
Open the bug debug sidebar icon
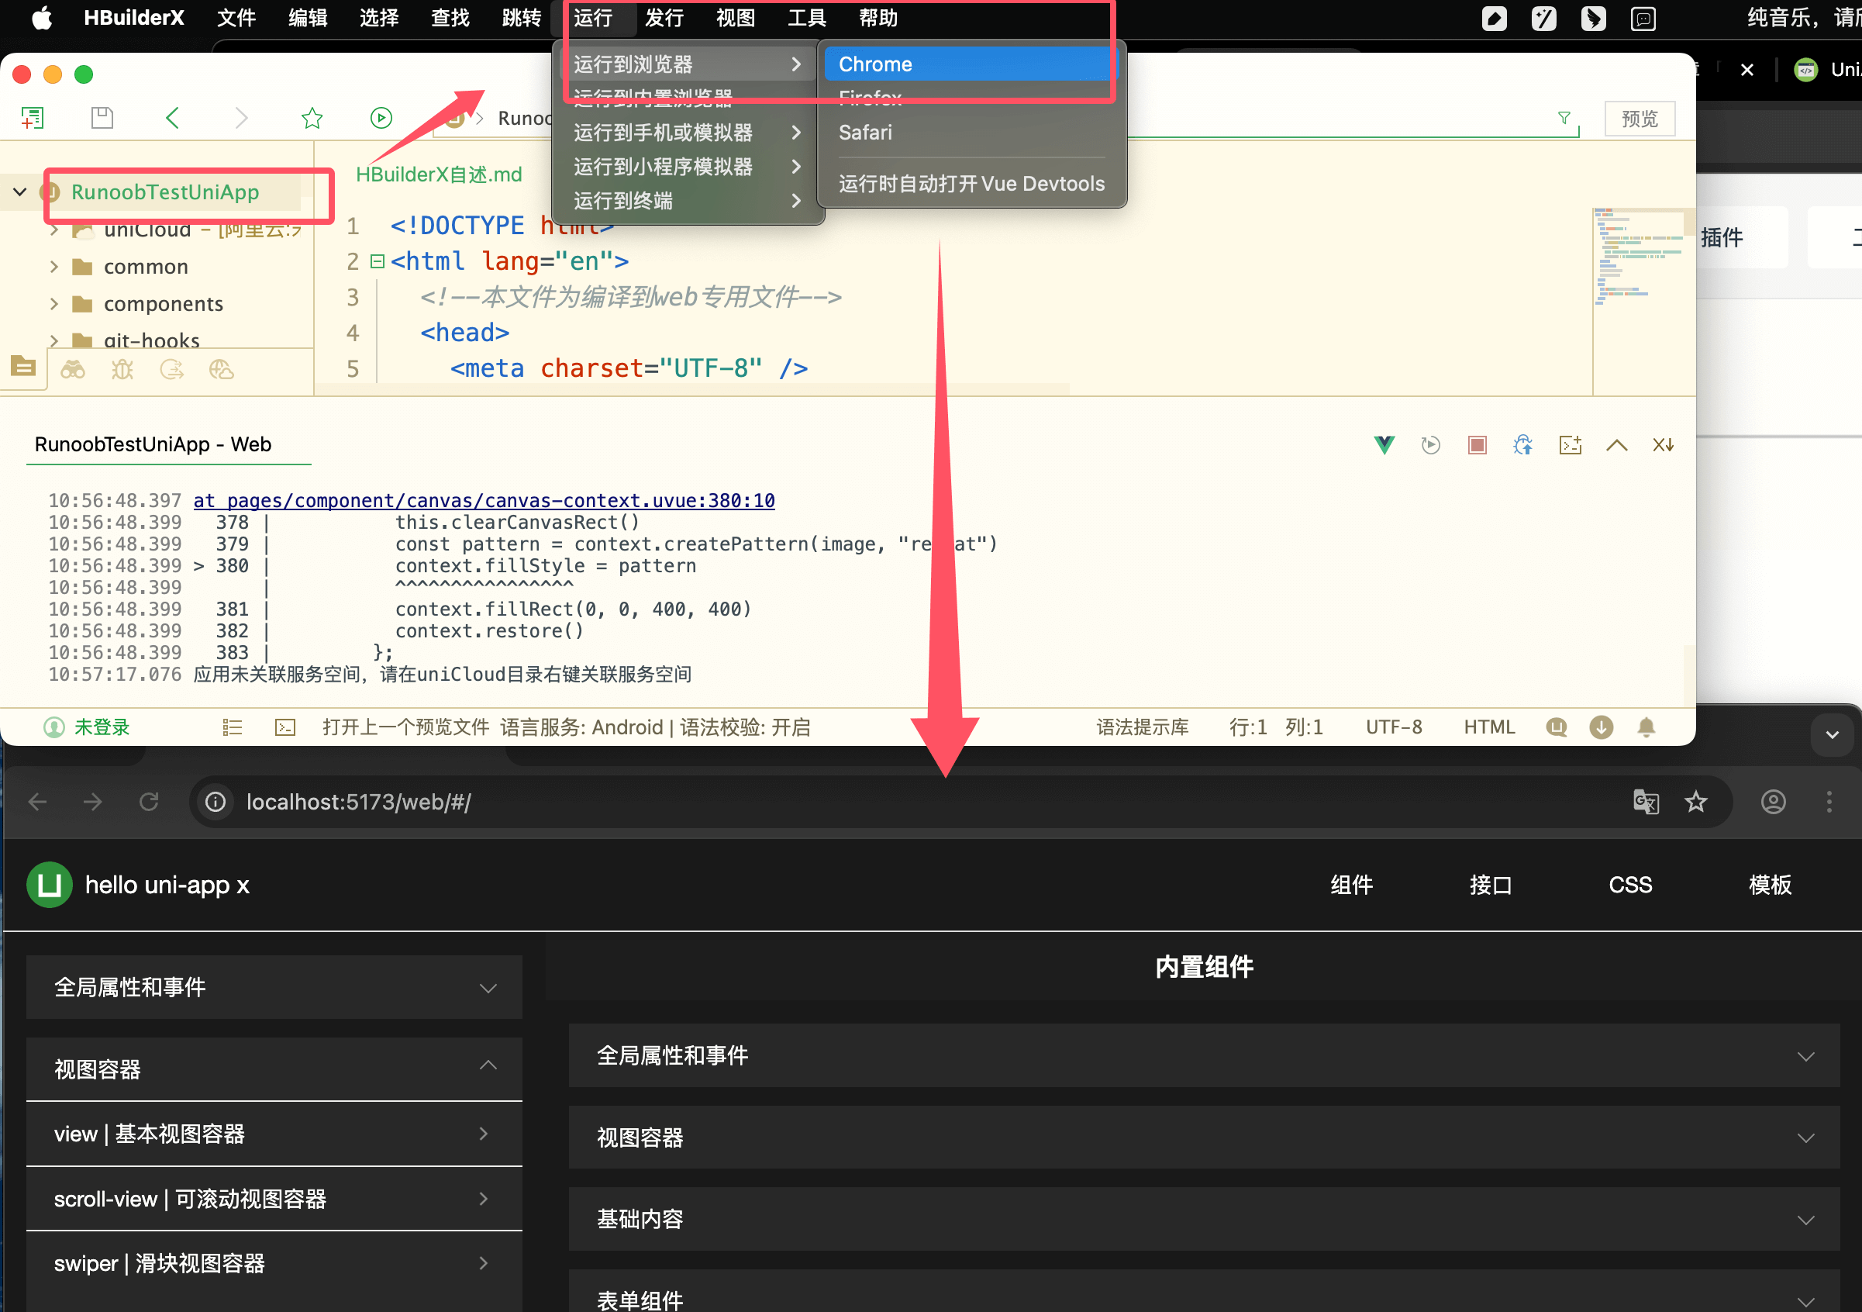pos(122,370)
